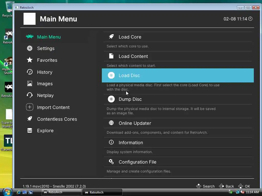The height and width of the screenshot is (196, 262).
Task: Click the mypal shortcut on desktop
Action: click(x=7, y=66)
